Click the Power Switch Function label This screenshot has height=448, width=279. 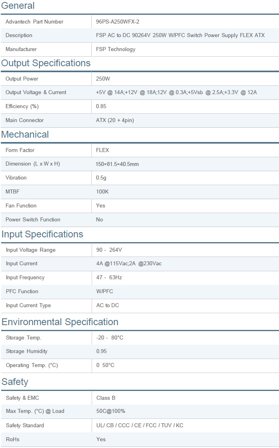tap(33, 220)
